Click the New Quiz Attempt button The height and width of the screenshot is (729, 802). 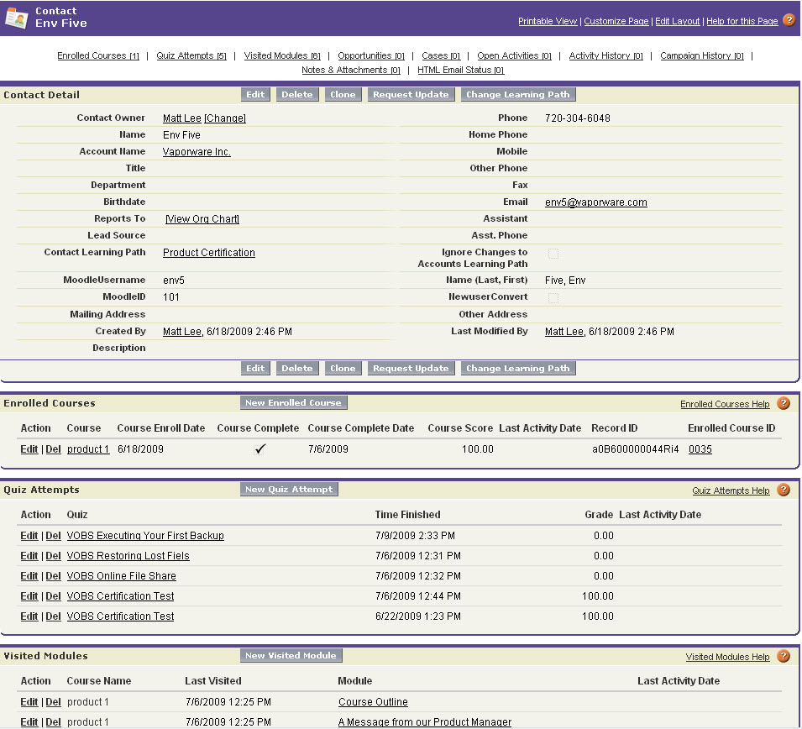(x=290, y=489)
